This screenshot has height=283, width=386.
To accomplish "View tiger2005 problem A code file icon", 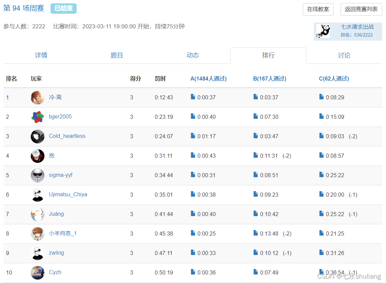I will 193,116.
